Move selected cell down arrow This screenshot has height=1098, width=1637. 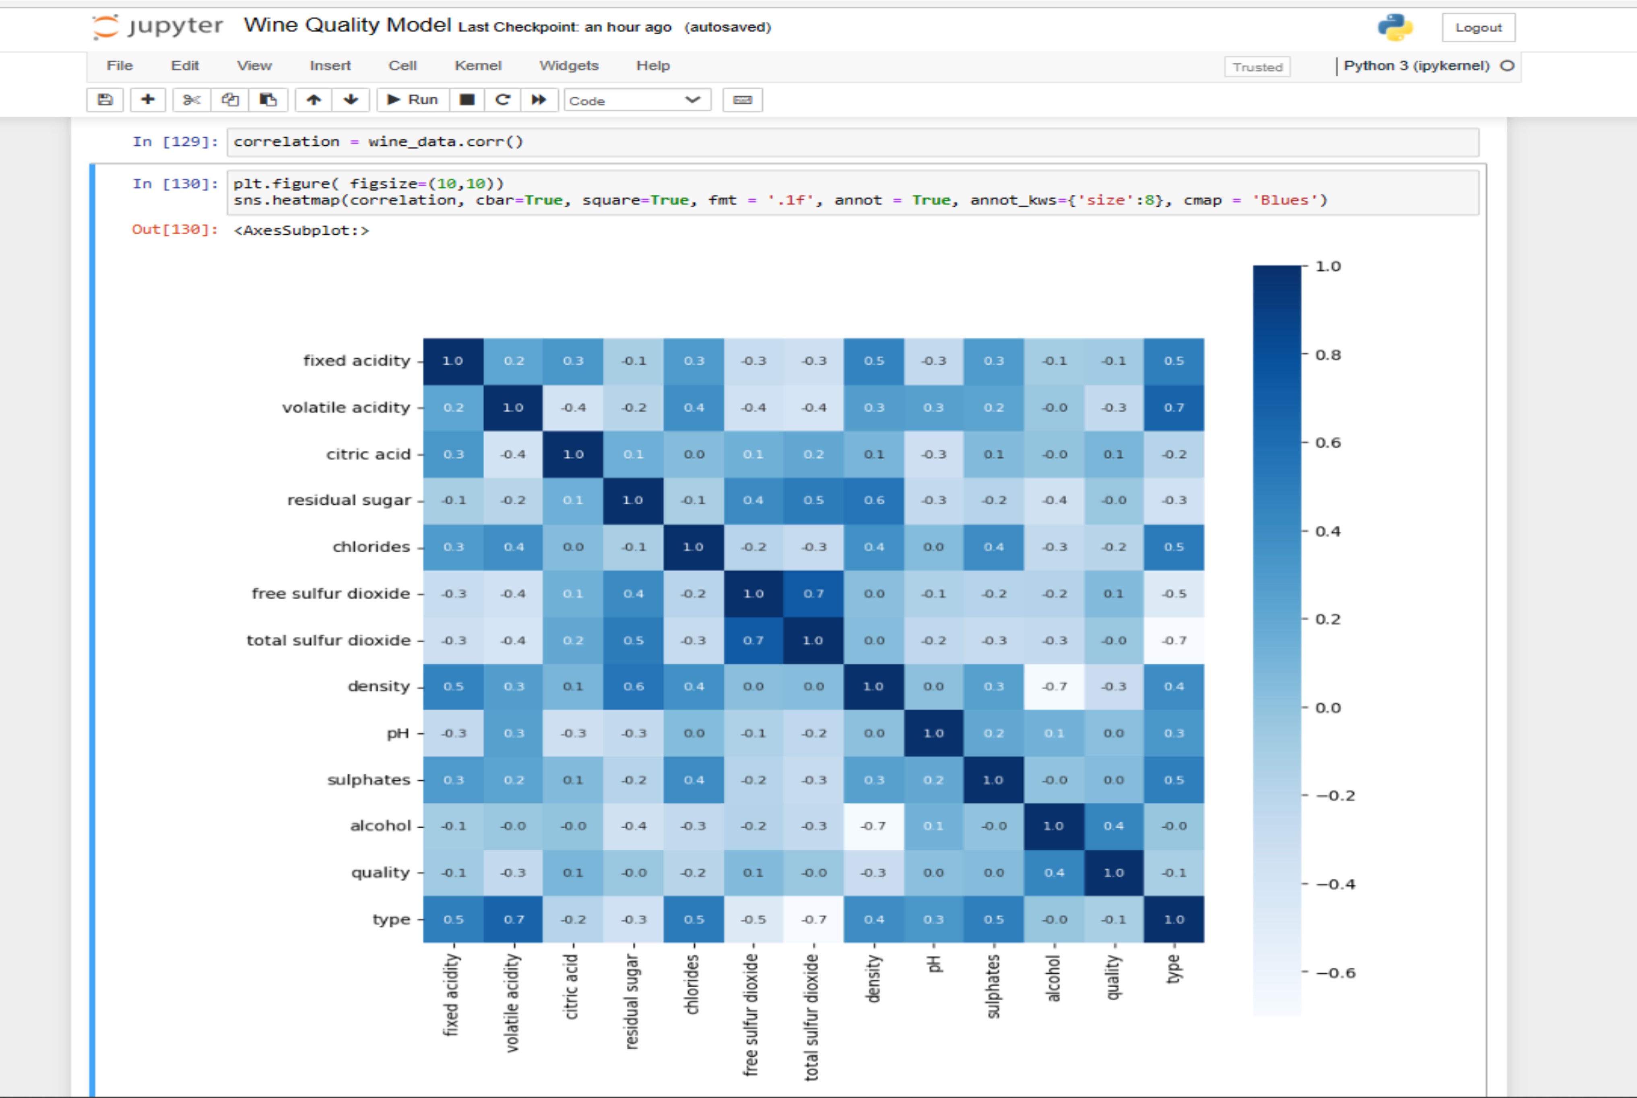[351, 100]
